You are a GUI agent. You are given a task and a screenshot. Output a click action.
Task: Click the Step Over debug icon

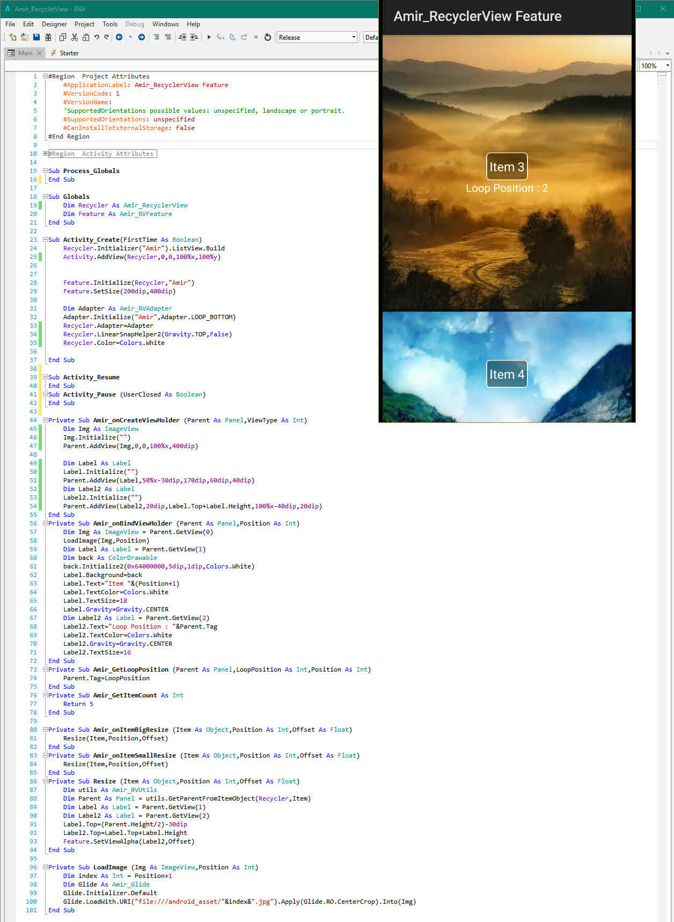pyautogui.click(x=232, y=37)
